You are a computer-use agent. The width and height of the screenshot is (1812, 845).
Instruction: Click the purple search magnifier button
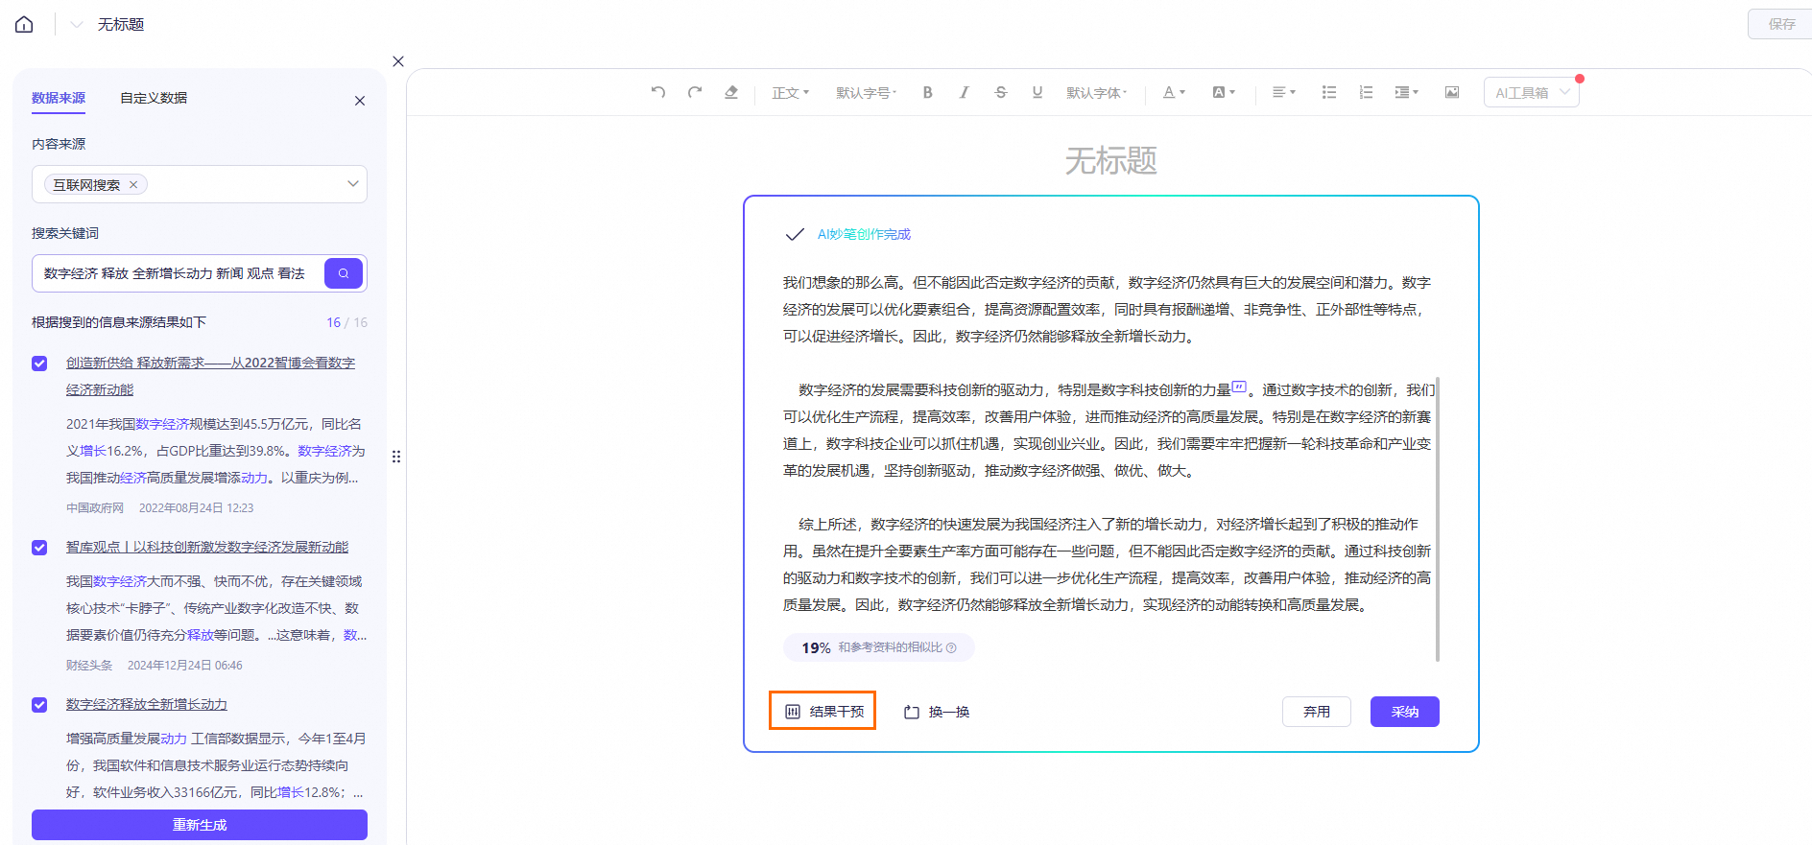pyautogui.click(x=344, y=273)
